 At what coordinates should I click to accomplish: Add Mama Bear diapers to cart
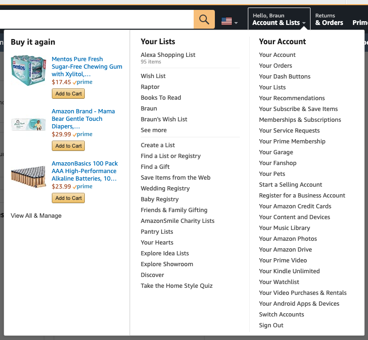tap(69, 146)
